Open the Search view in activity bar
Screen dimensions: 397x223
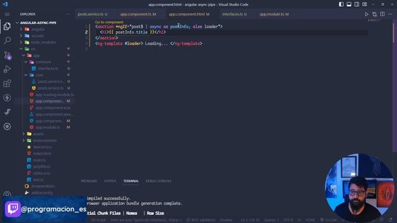pyautogui.click(x=7, y=40)
